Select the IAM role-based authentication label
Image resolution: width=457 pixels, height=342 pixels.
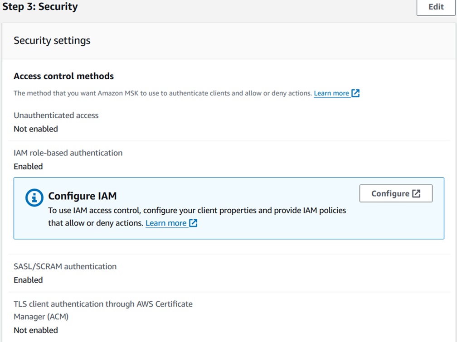click(x=68, y=153)
